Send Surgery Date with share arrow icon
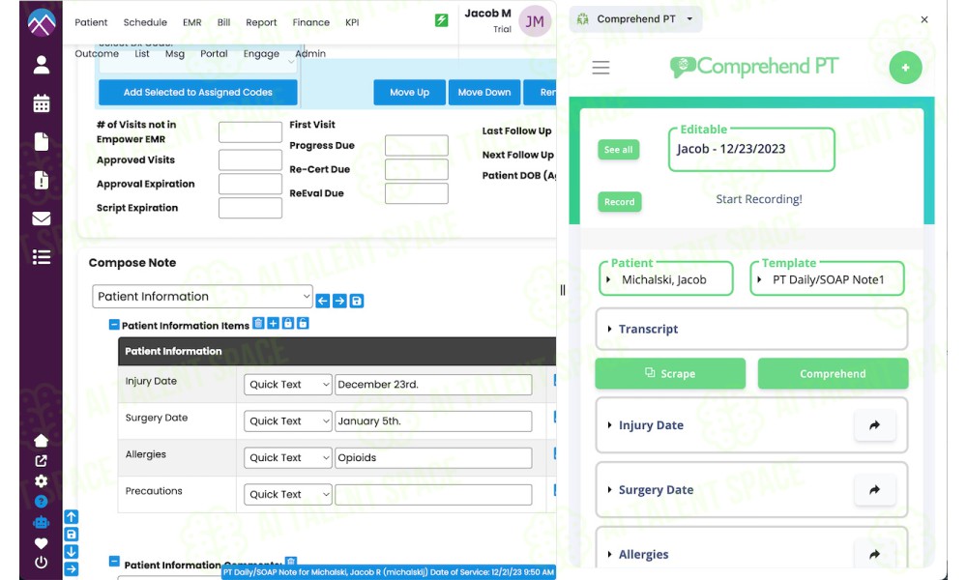Screen dimensions: 967x580 click(x=874, y=490)
